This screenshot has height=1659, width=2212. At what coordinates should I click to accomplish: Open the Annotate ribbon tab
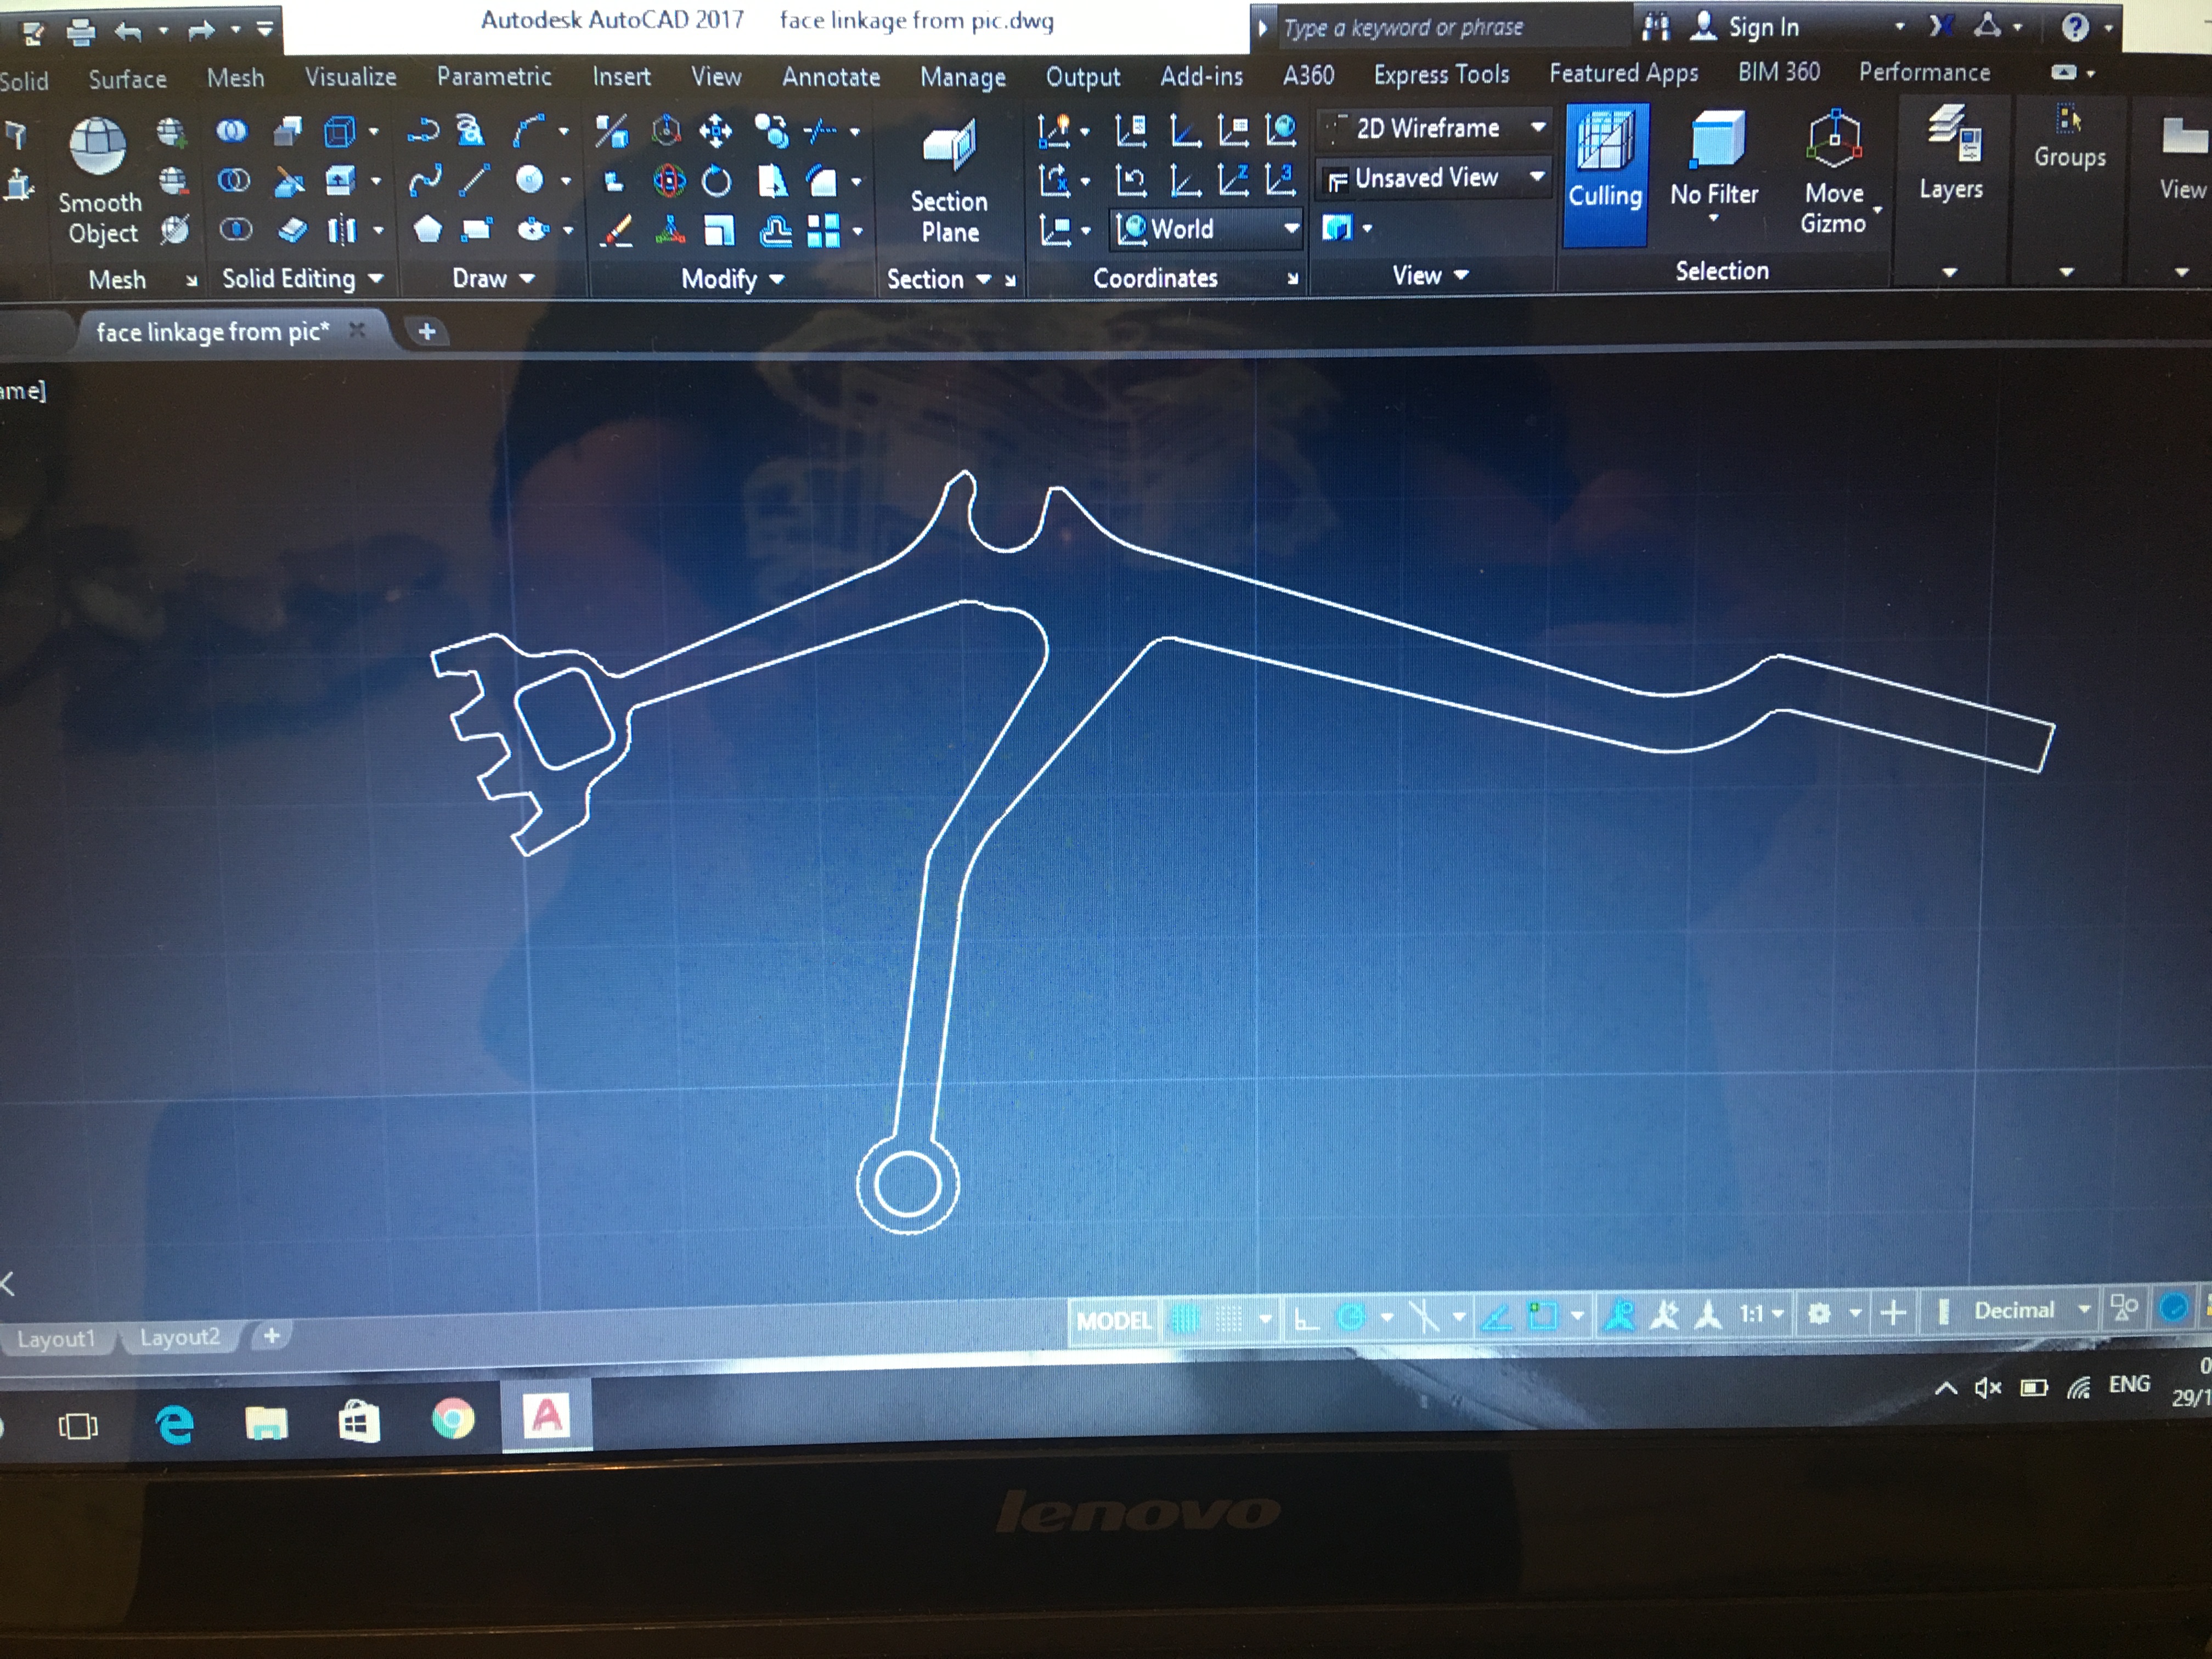coord(831,77)
